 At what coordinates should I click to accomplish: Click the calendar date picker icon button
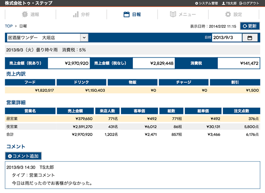coord(250,38)
